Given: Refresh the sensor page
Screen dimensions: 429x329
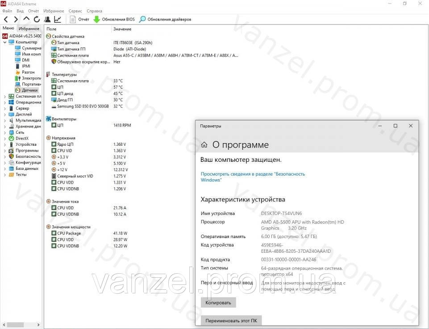Looking at the screenshot, I should click(x=37, y=20).
